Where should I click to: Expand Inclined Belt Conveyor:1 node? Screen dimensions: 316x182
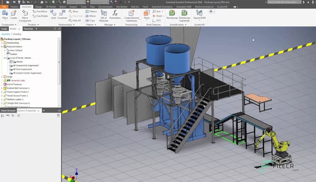[x=2, y=88]
